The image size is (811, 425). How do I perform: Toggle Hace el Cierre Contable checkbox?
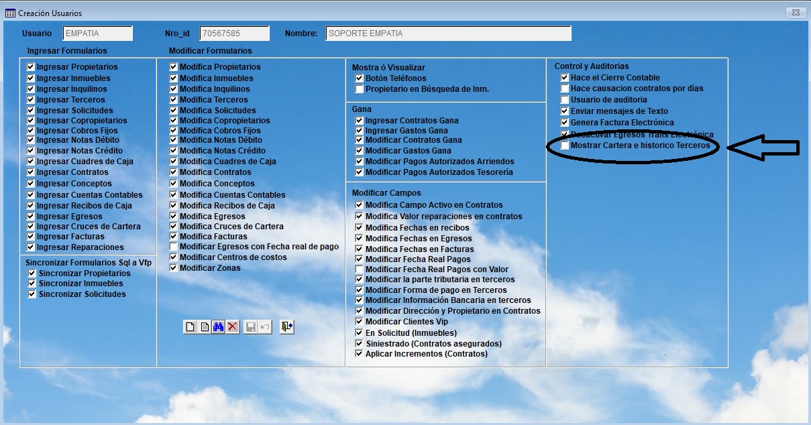[565, 78]
